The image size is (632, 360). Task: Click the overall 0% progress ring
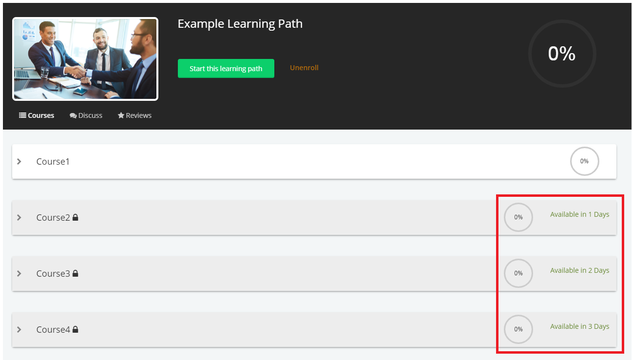click(562, 54)
